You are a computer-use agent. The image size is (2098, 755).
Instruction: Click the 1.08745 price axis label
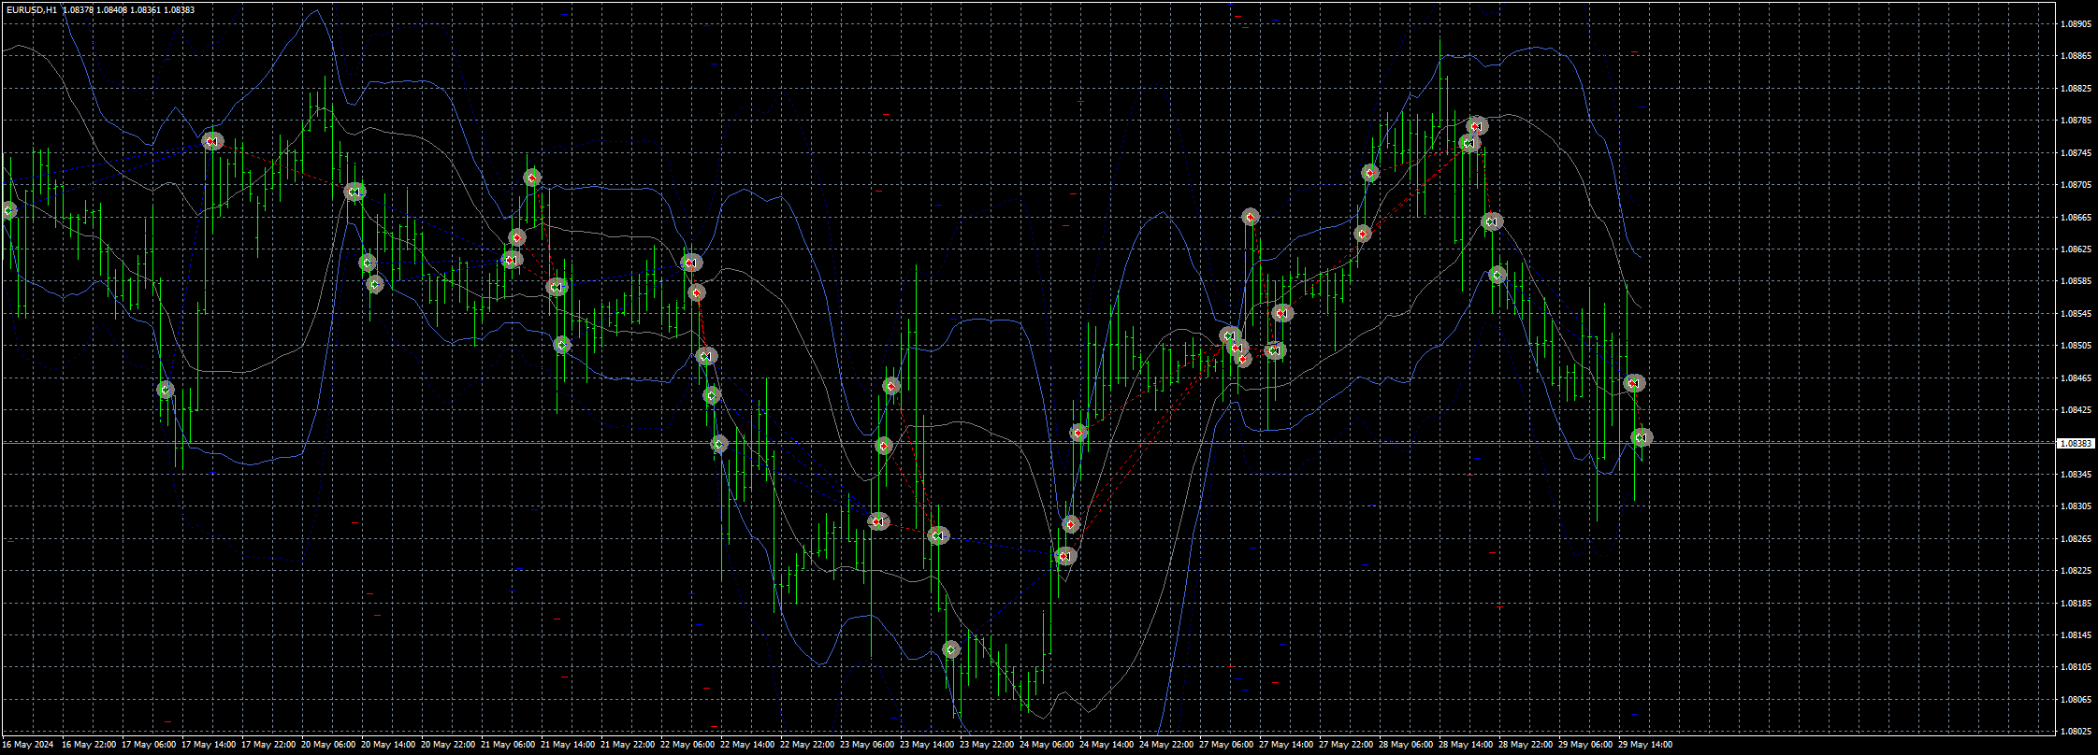click(x=2076, y=153)
